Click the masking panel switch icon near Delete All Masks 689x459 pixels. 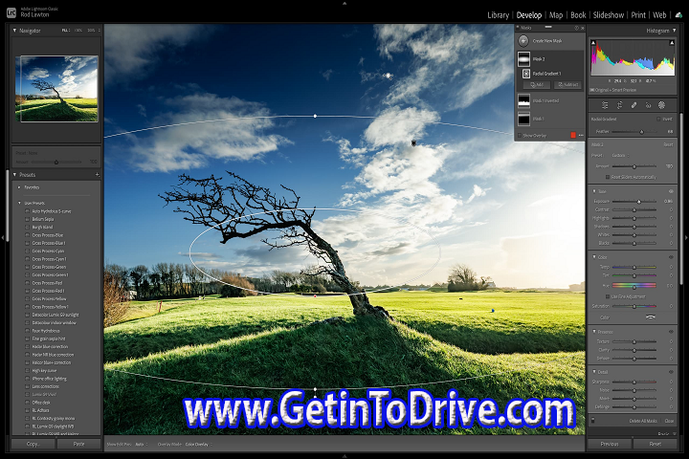pyautogui.click(x=592, y=421)
